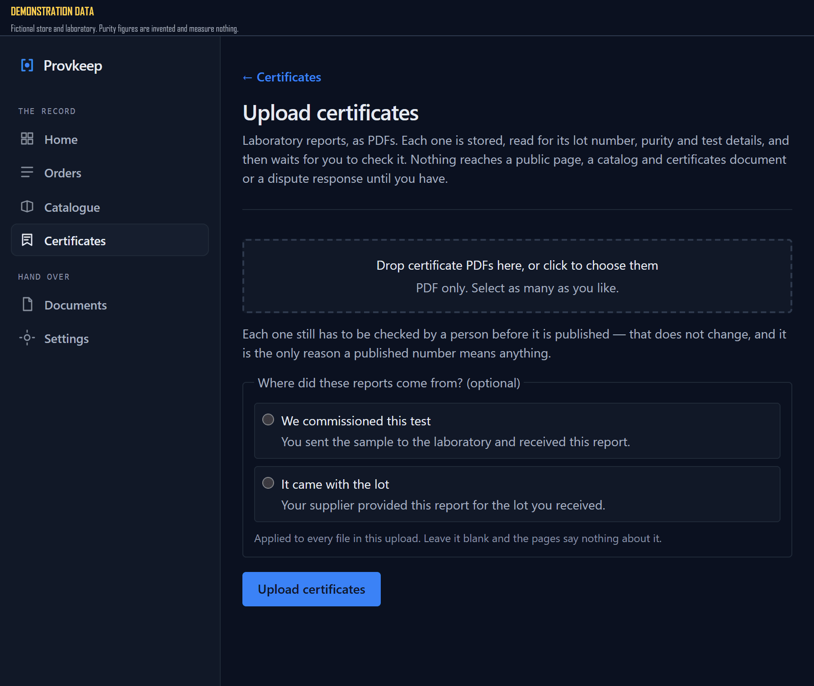Click the Orders list icon
Image resolution: width=814 pixels, height=686 pixels.
pos(27,172)
